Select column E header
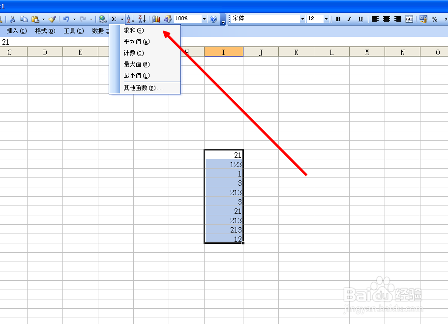 80,52
